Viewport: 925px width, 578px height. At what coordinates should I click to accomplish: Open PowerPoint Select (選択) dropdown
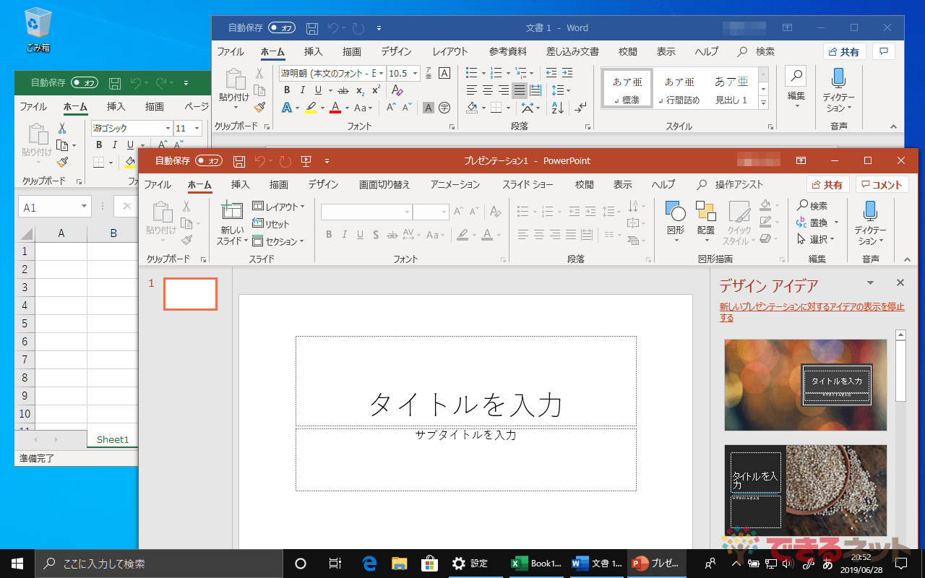pyautogui.click(x=816, y=239)
